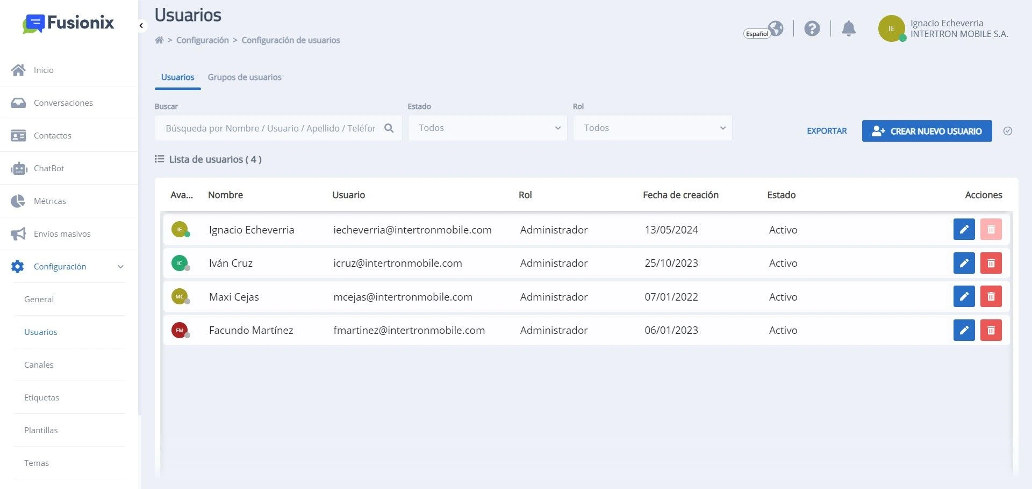The width and height of the screenshot is (1032, 489).
Task: Open the Rol filter dropdown
Action: [653, 128]
